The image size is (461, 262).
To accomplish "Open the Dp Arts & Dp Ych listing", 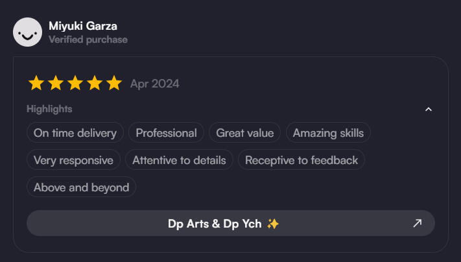I will click(x=223, y=224).
